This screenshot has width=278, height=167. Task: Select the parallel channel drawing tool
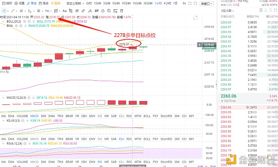tap(21, 11)
